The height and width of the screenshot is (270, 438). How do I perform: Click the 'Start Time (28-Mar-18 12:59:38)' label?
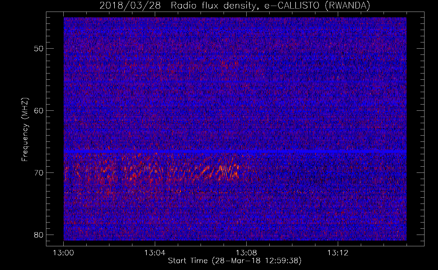tap(235, 261)
